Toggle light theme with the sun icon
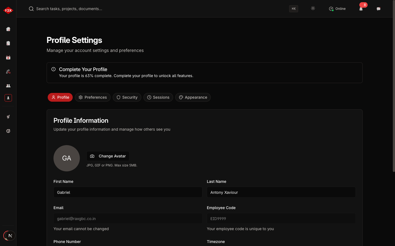Image resolution: width=395 pixels, height=246 pixels. 313,8
